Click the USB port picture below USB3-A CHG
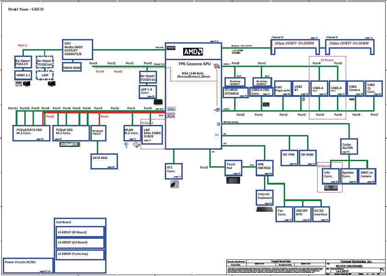Screen dimensions: 387x276 (x=266, y=104)
